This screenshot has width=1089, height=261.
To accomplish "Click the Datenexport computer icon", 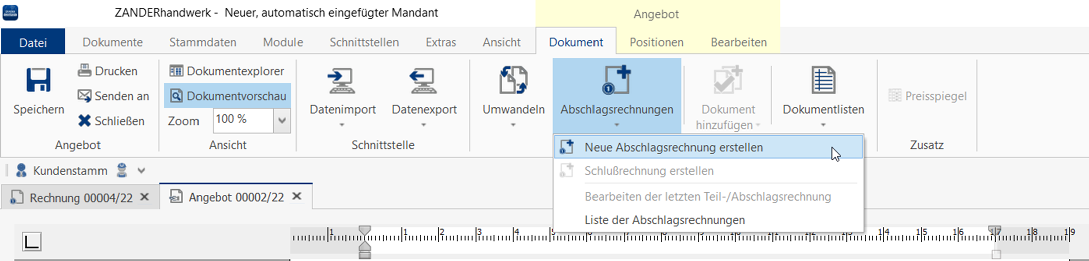I will point(424,81).
